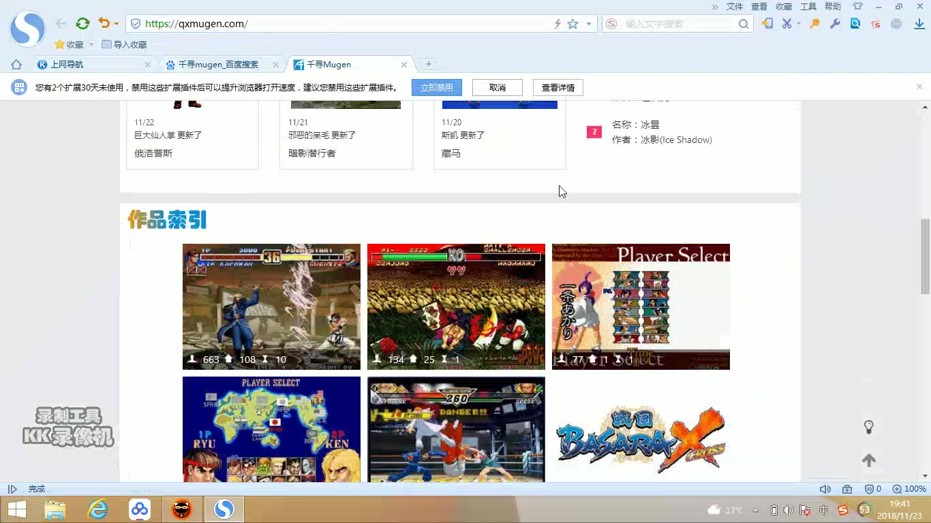The height and width of the screenshot is (523, 931).
Task: Open the 工具 menu
Action: pos(808,6)
